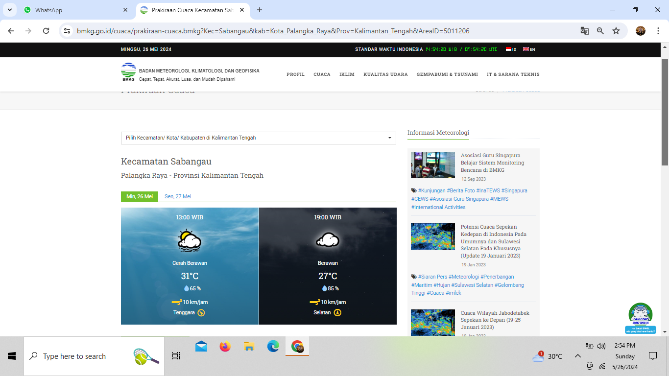Click the BMKG logo in the header

coord(128,72)
